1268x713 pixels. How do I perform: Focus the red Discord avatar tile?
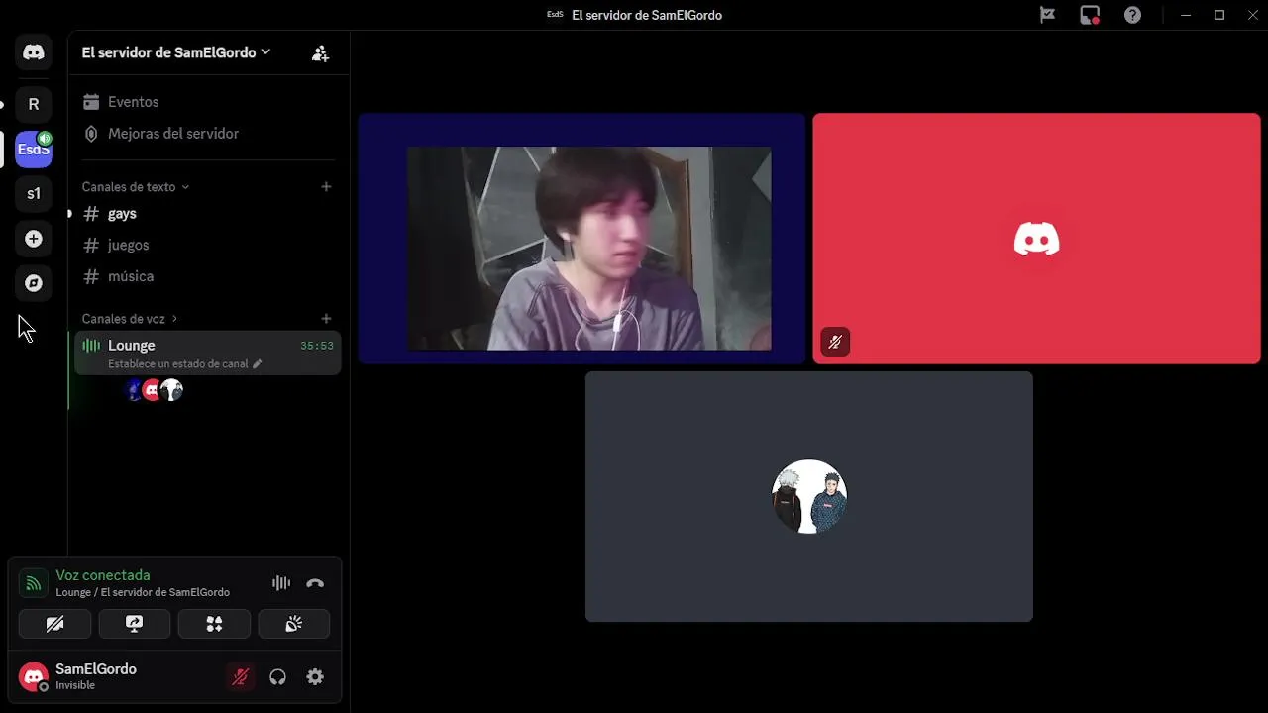[1036, 239]
